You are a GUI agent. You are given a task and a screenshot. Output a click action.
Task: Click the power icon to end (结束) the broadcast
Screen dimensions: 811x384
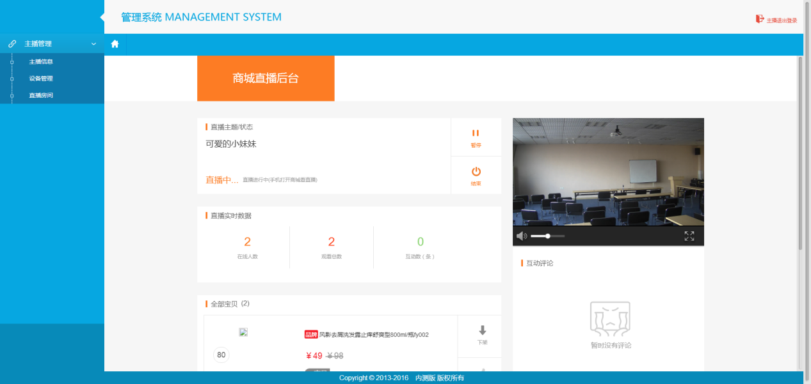click(x=476, y=171)
